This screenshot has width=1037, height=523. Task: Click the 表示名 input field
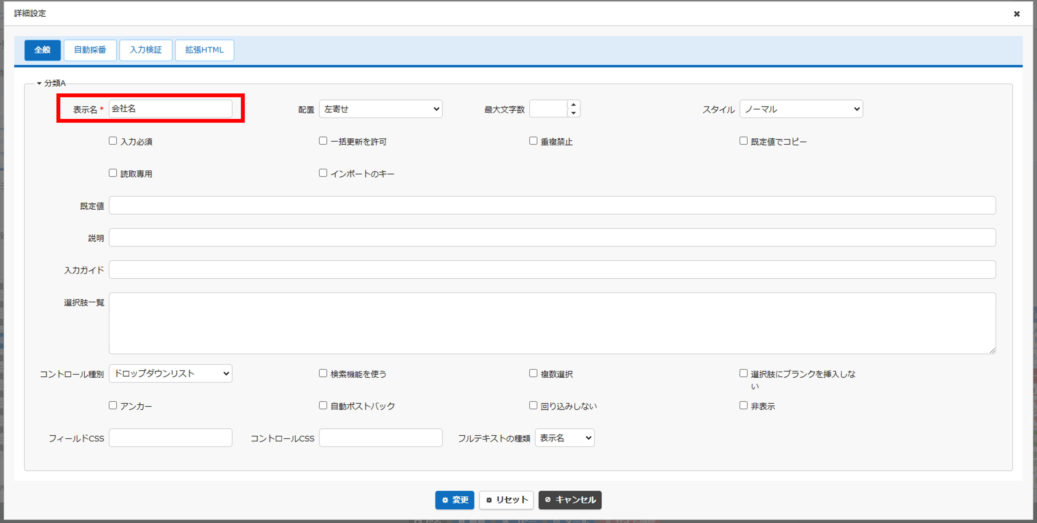(170, 109)
